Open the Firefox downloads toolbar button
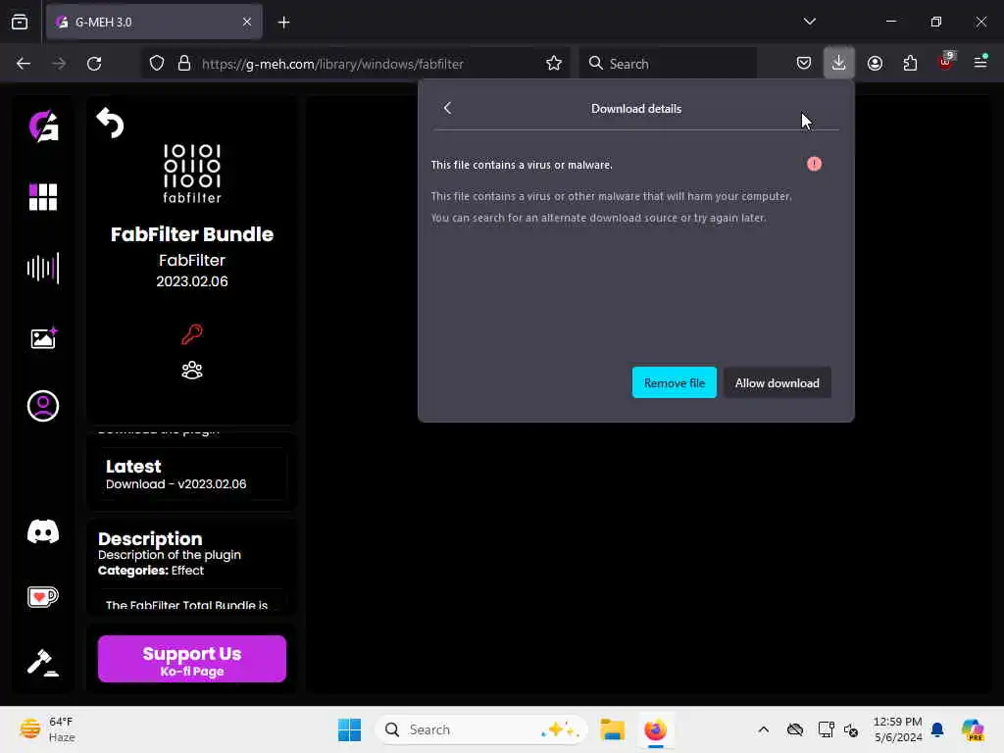1004x753 pixels. [x=839, y=63]
